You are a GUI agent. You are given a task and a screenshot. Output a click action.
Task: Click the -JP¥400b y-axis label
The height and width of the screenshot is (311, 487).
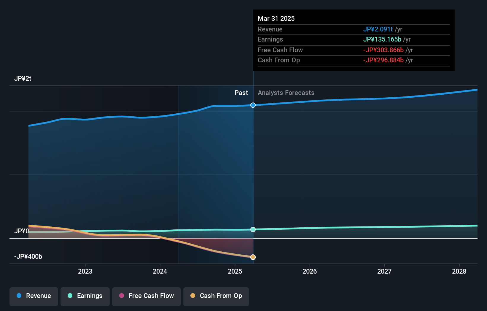[28, 256]
